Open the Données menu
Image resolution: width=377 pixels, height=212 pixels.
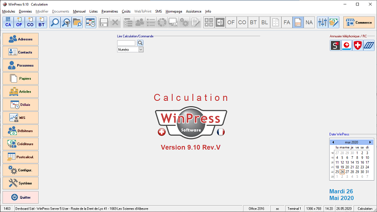[25, 11]
